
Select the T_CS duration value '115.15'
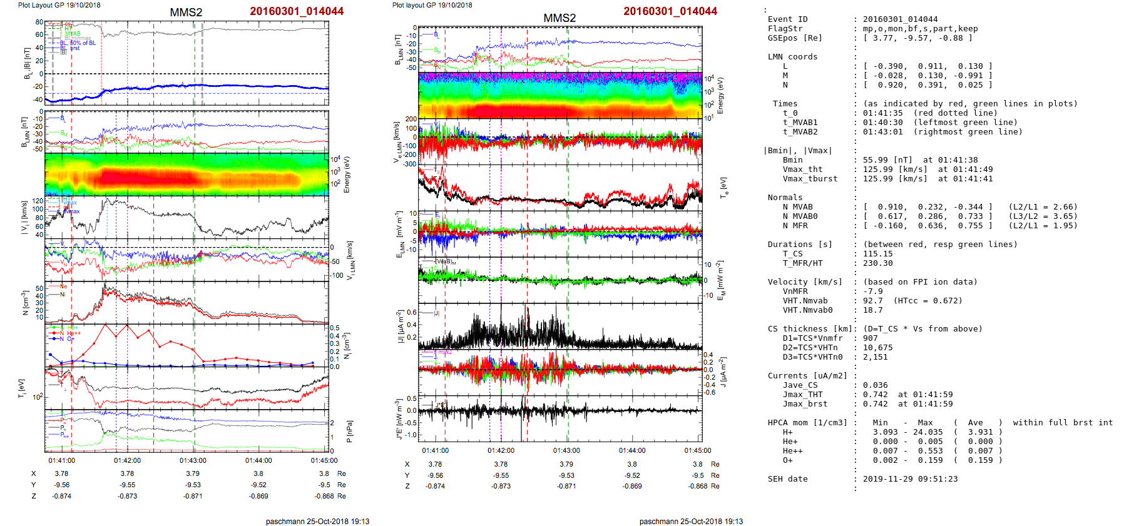coord(877,254)
